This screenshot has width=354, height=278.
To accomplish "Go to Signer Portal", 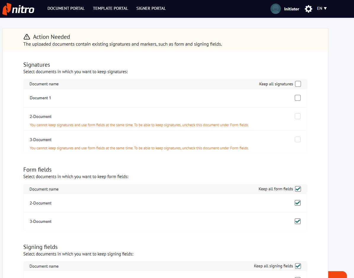I will [151, 9].
